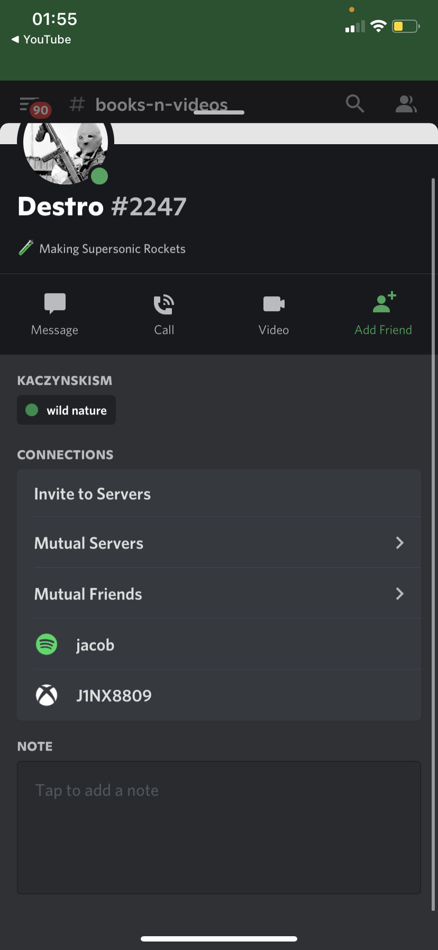Image resolution: width=438 pixels, height=950 pixels.
Task: Show the member list icon
Action: tap(406, 104)
